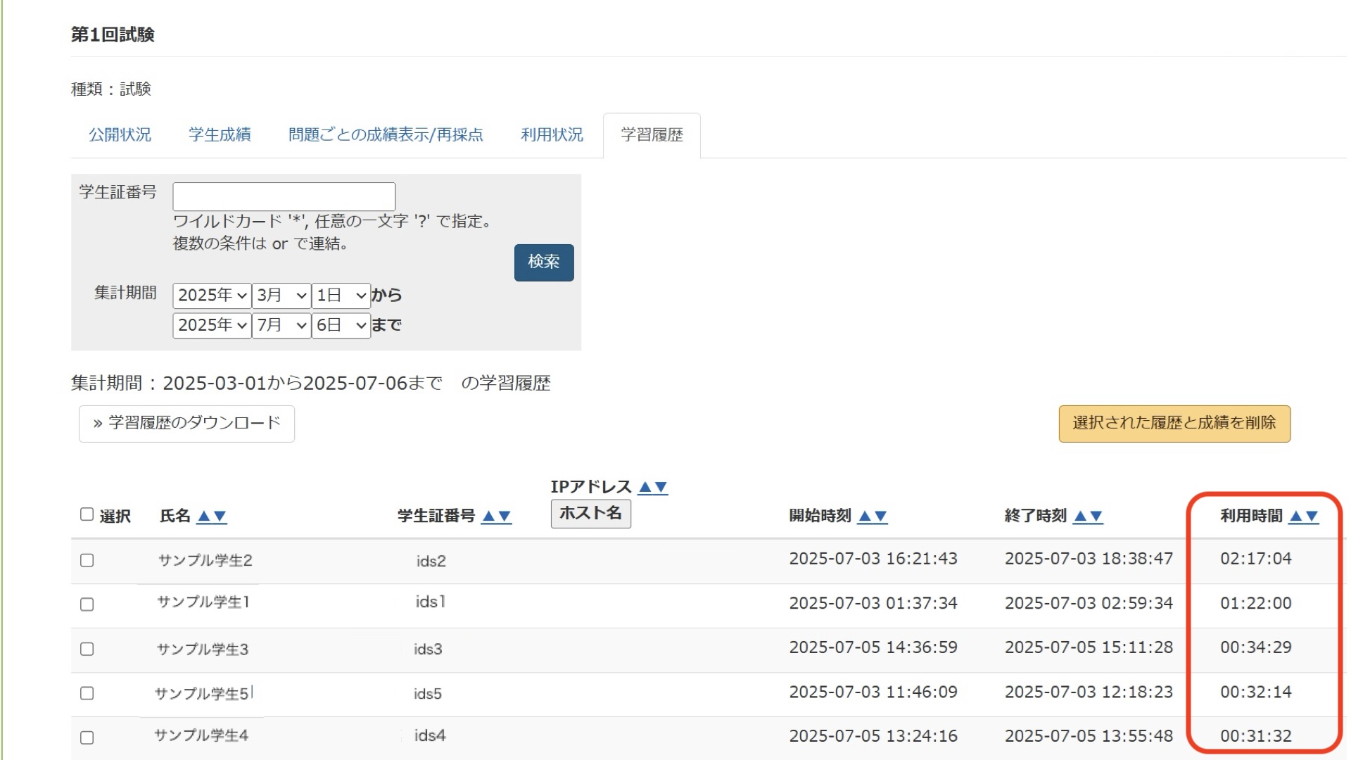Sort 利用時間 ascending with up triangle
Viewport: 1351px width, 760px height.
pyautogui.click(x=1295, y=517)
